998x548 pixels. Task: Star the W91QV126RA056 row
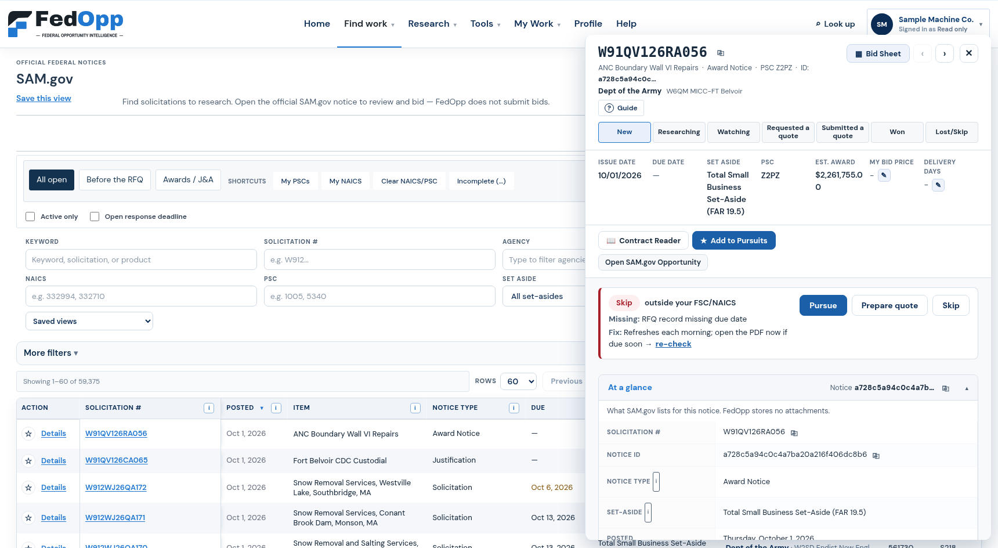pyautogui.click(x=28, y=434)
